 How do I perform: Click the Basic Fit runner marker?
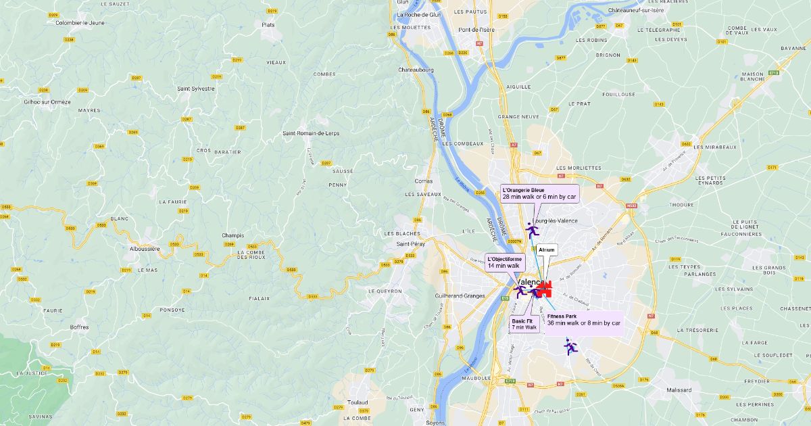pos(535,292)
